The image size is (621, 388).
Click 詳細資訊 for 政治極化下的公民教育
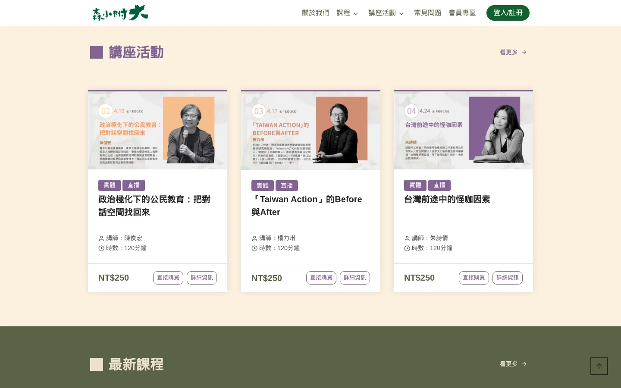point(202,278)
